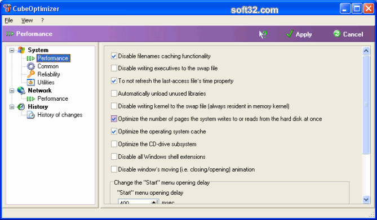Click the header Performance green arrows icon
This screenshot has height=220, width=377.
10,34
